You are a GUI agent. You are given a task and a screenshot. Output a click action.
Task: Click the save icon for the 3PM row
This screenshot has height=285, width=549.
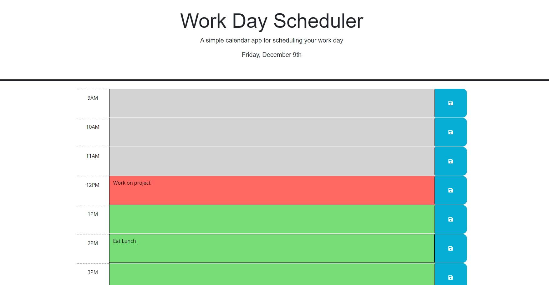tap(450, 277)
